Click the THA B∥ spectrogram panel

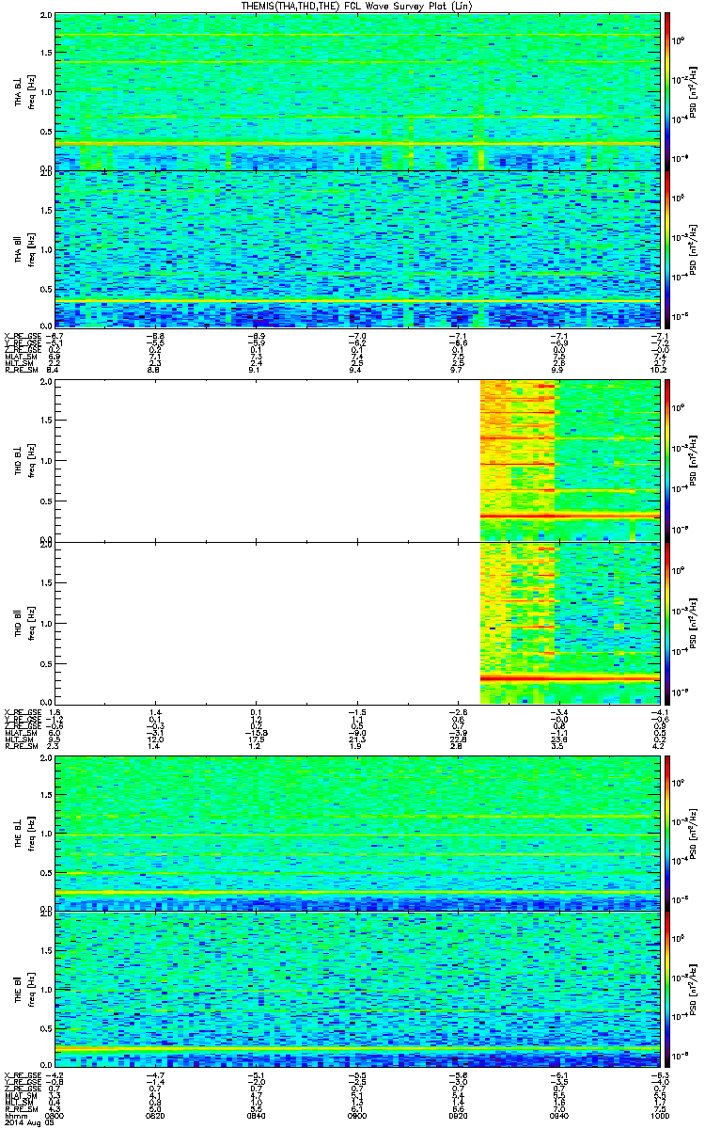tap(357, 249)
